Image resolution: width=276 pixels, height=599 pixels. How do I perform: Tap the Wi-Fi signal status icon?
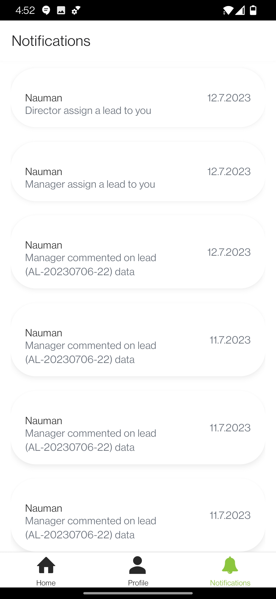(228, 10)
